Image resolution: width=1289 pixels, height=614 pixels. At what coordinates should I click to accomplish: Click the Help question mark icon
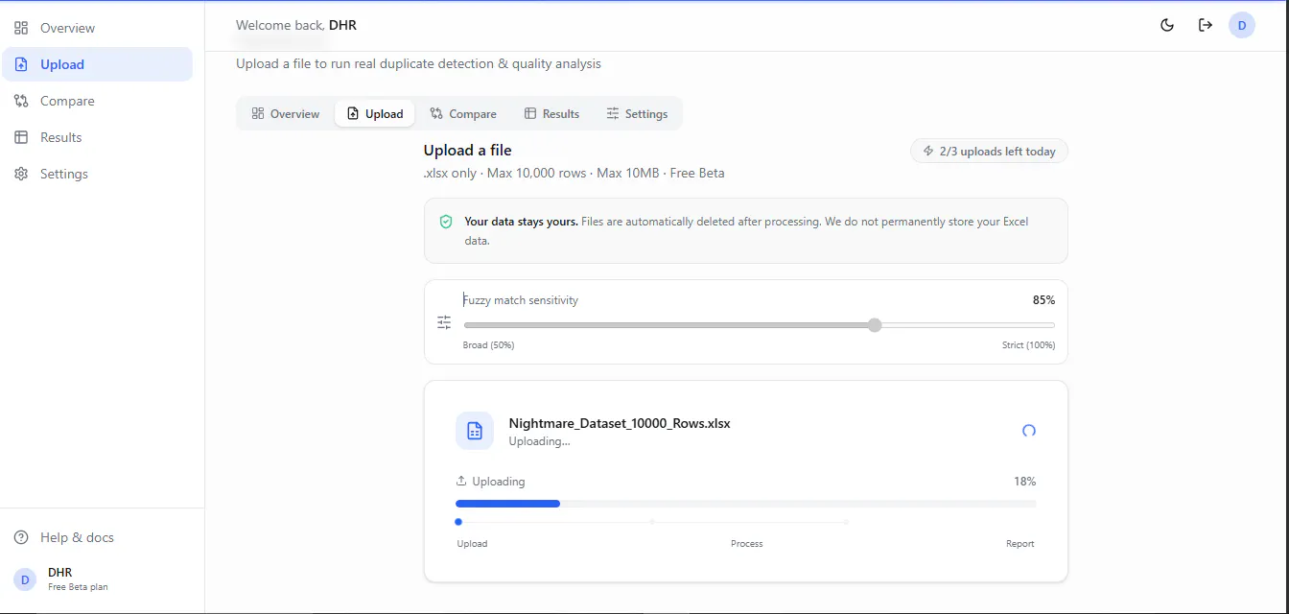[x=21, y=537]
